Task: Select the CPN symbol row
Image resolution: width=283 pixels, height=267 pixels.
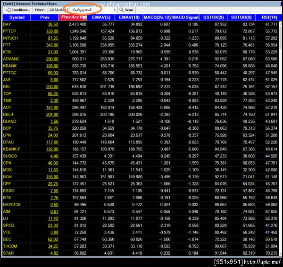Action: tap(141, 163)
